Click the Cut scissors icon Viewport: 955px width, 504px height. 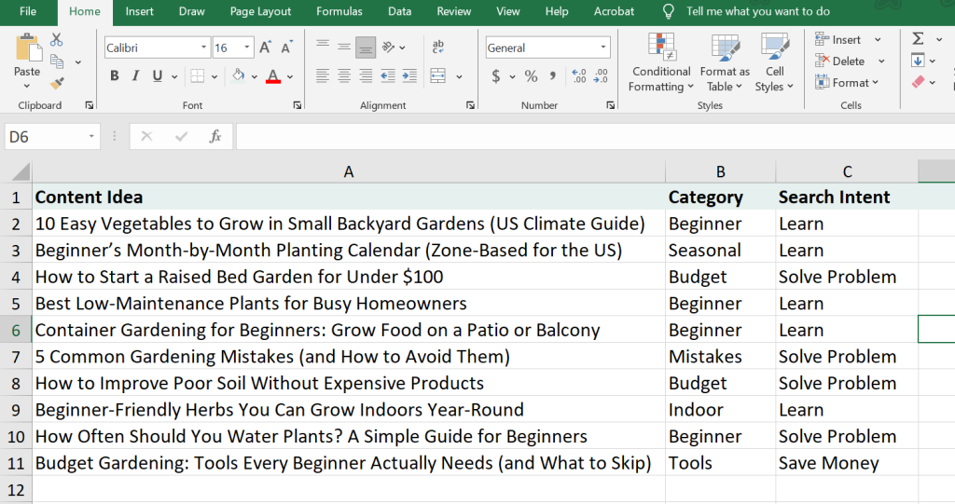57,40
